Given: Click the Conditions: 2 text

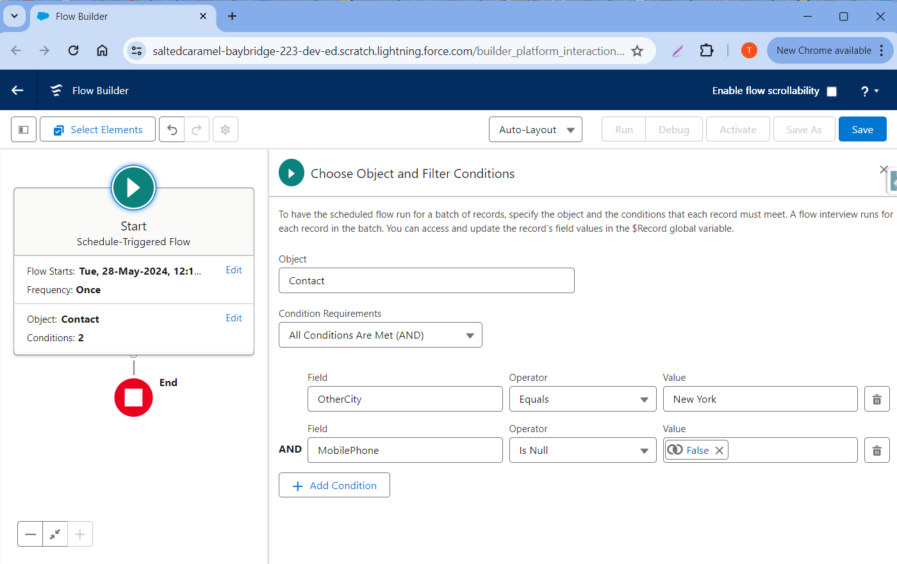Looking at the screenshot, I should tap(55, 338).
